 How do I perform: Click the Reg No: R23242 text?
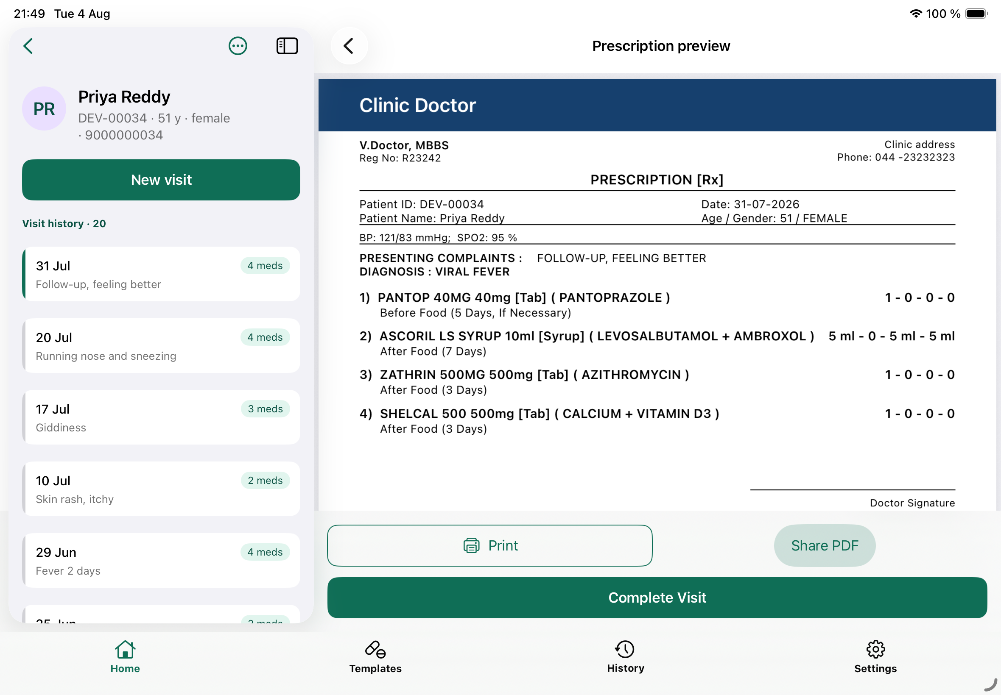[400, 158]
